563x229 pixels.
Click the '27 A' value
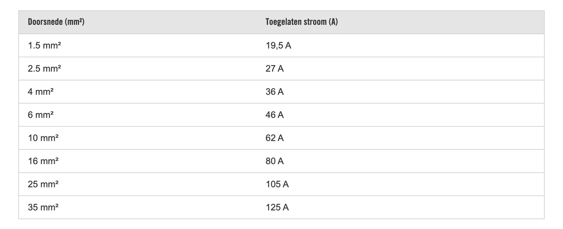(275, 68)
